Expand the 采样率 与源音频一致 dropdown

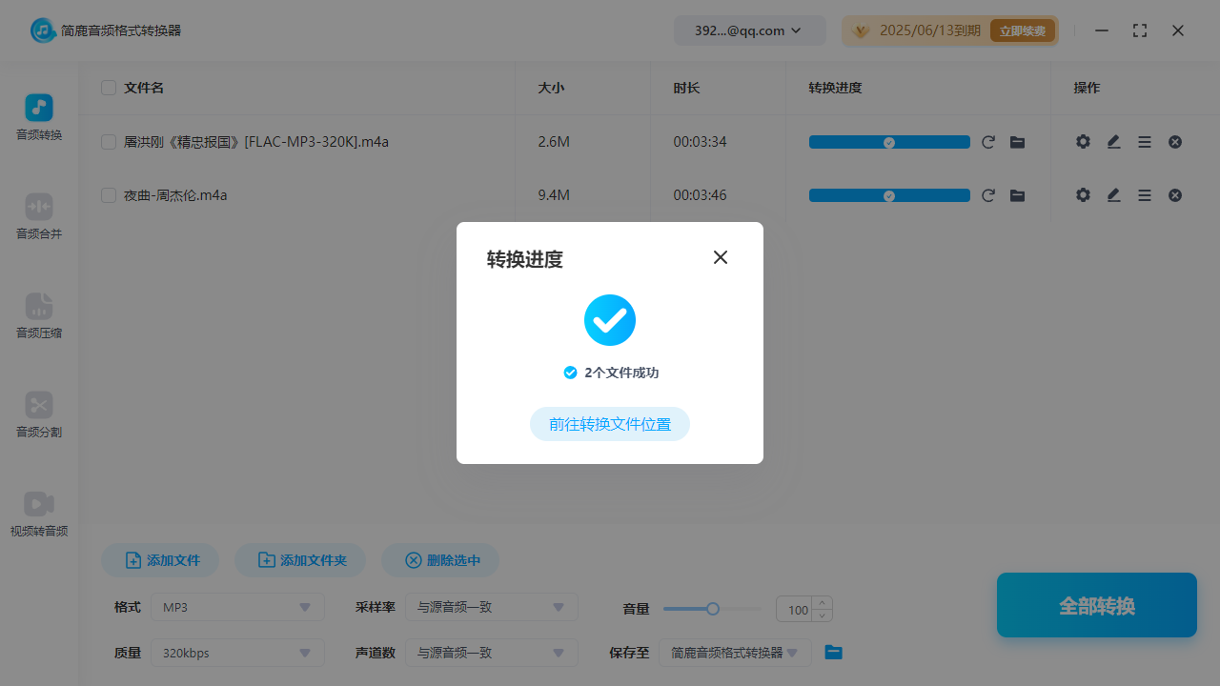(491, 607)
